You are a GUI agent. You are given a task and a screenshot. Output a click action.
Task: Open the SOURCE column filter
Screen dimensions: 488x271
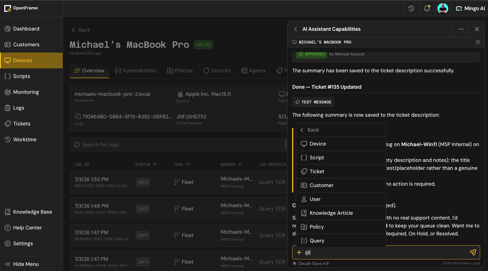tap(240, 164)
